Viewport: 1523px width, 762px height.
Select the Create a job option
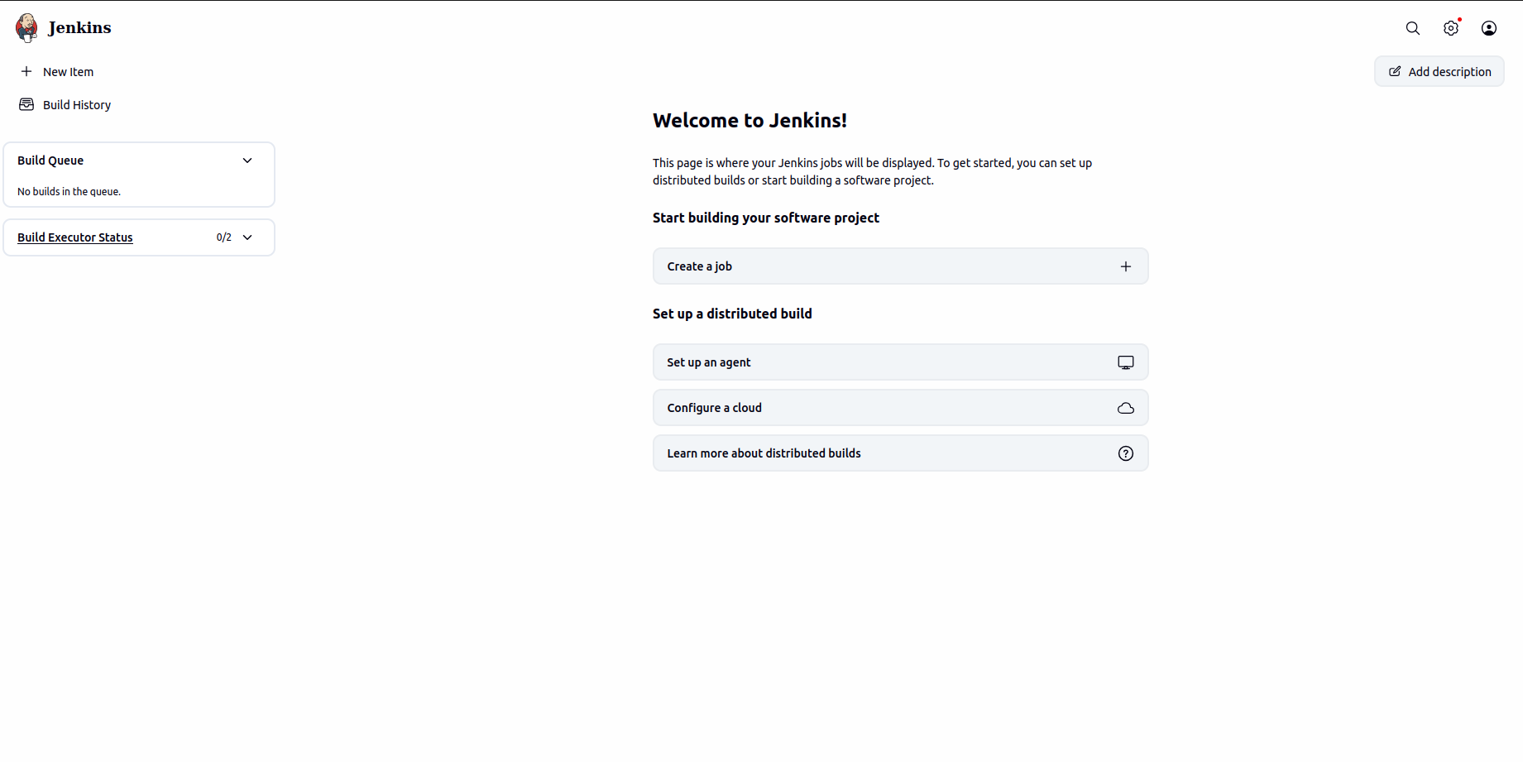[700, 266]
